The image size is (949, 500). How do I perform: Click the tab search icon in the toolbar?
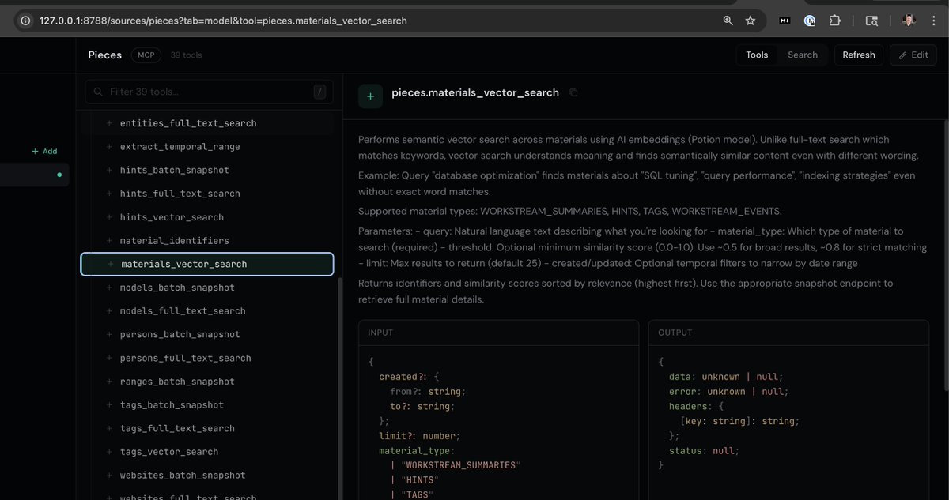pyautogui.click(x=871, y=21)
